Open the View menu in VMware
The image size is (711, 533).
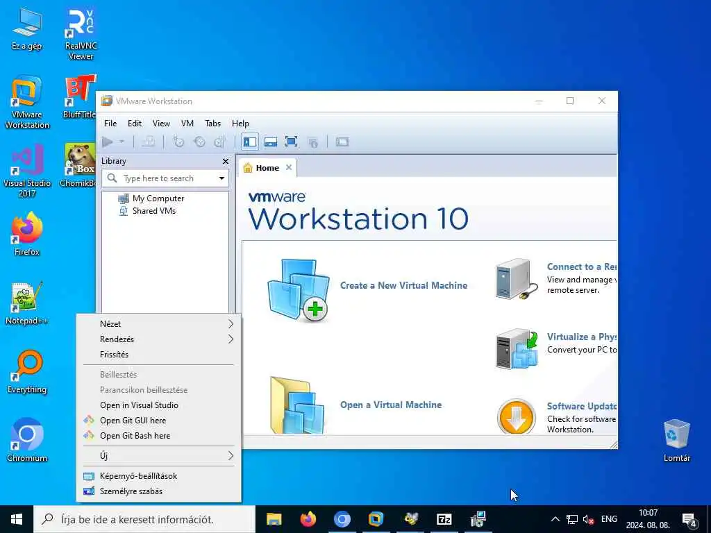coord(161,124)
